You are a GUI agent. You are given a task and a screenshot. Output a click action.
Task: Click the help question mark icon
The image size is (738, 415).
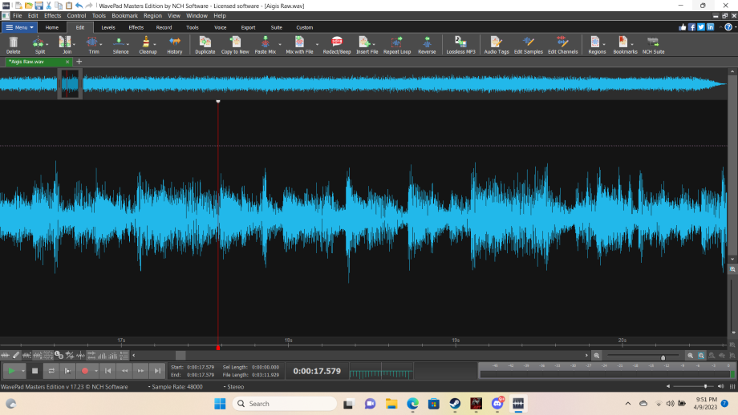tap(728, 27)
